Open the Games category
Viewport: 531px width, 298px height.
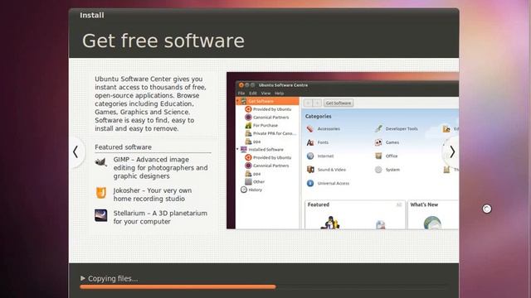click(x=387, y=142)
